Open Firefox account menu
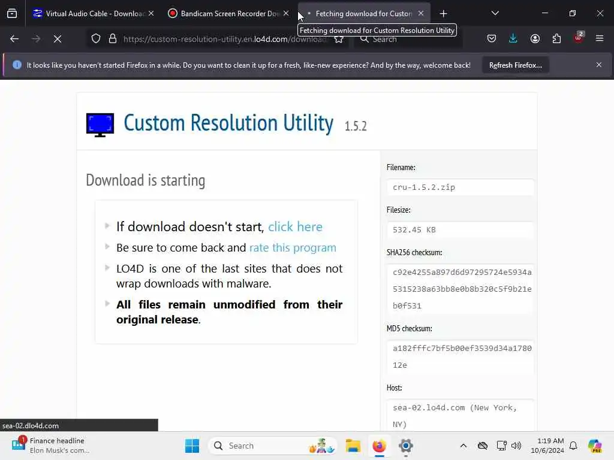 pyautogui.click(x=535, y=39)
